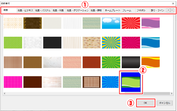Choose the red-brown brick background

91,62
